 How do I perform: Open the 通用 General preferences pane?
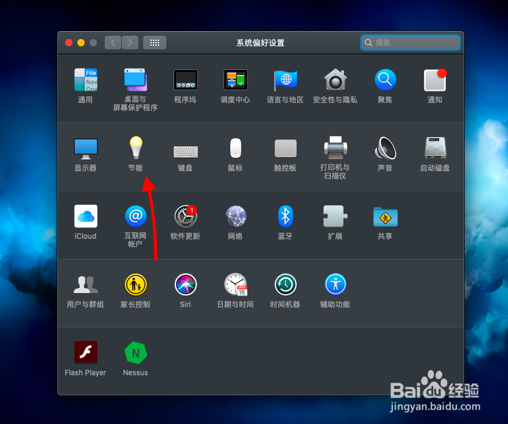point(85,80)
